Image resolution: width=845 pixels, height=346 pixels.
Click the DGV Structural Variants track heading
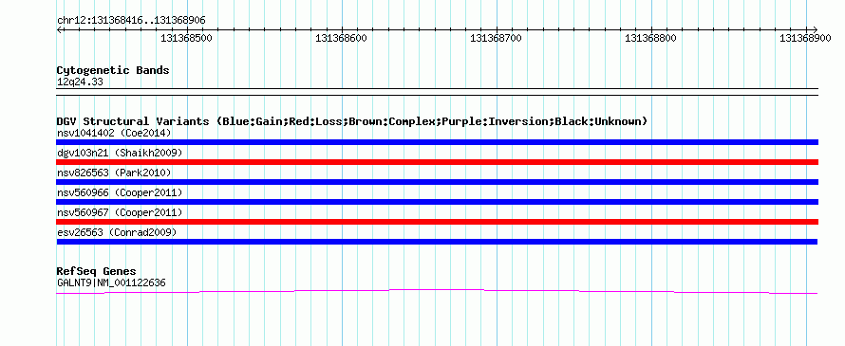tap(352, 121)
